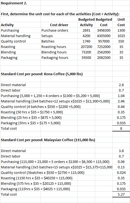
Task: Click the 'Unit' header cell
Action: coord(121,19)
